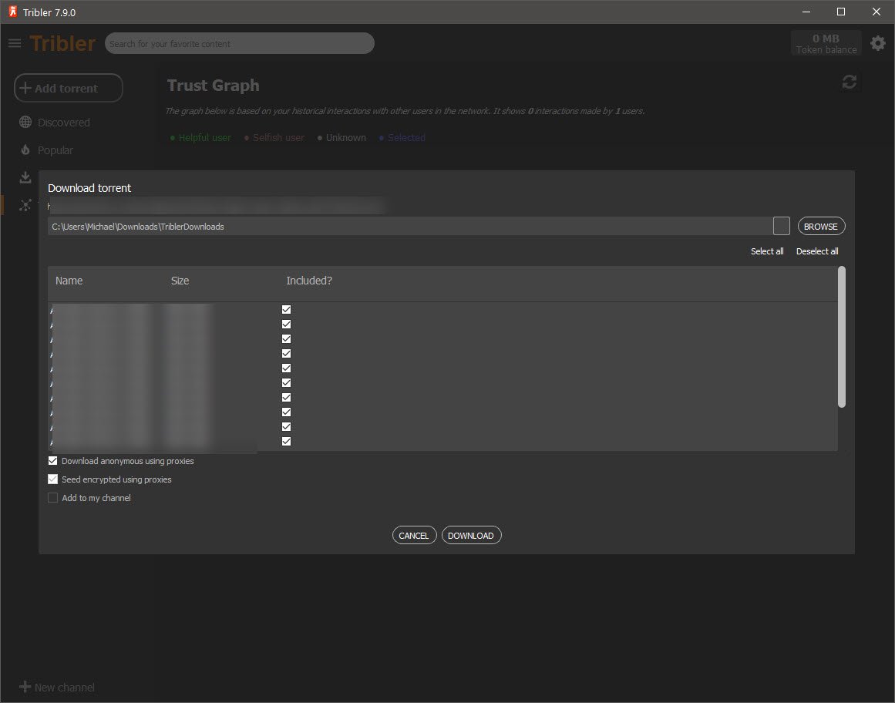
Task: Refresh the Trust Graph
Action: [x=850, y=82]
